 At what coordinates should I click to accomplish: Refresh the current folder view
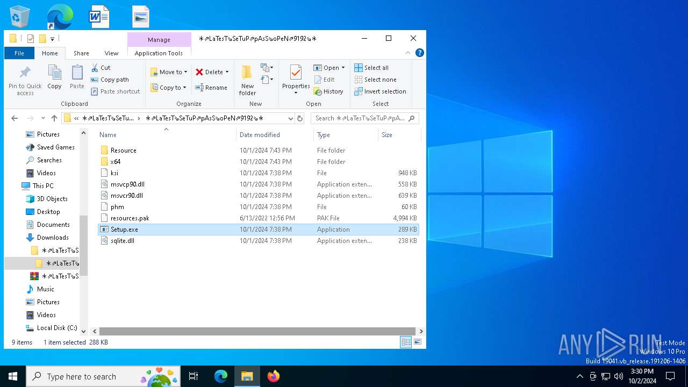point(300,118)
